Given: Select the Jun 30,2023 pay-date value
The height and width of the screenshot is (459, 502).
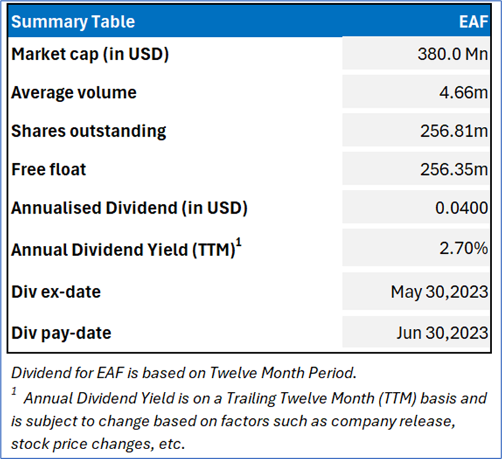Looking at the screenshot, I should 441,332.
